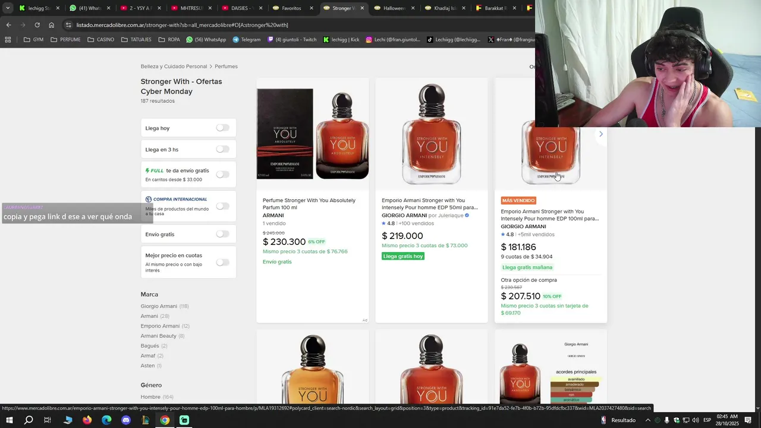This screenshot has width=761, height=428.
Task: Toggle the FULL envío gratis switch
Action: [x=222, y=174]
